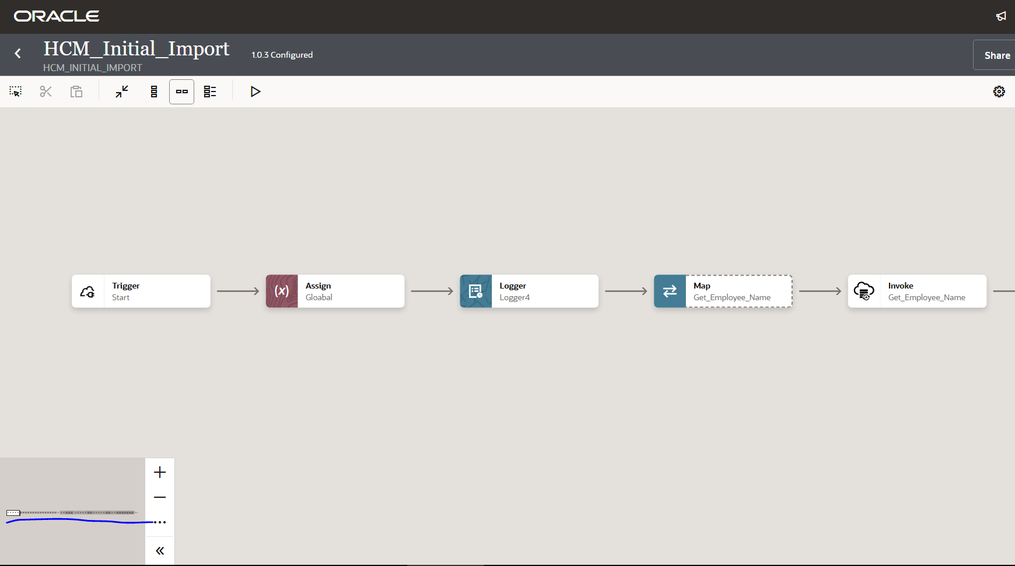Select the Trigger Start node
The width and height of the screenshot is (1015, 566).
click(141, 291)
